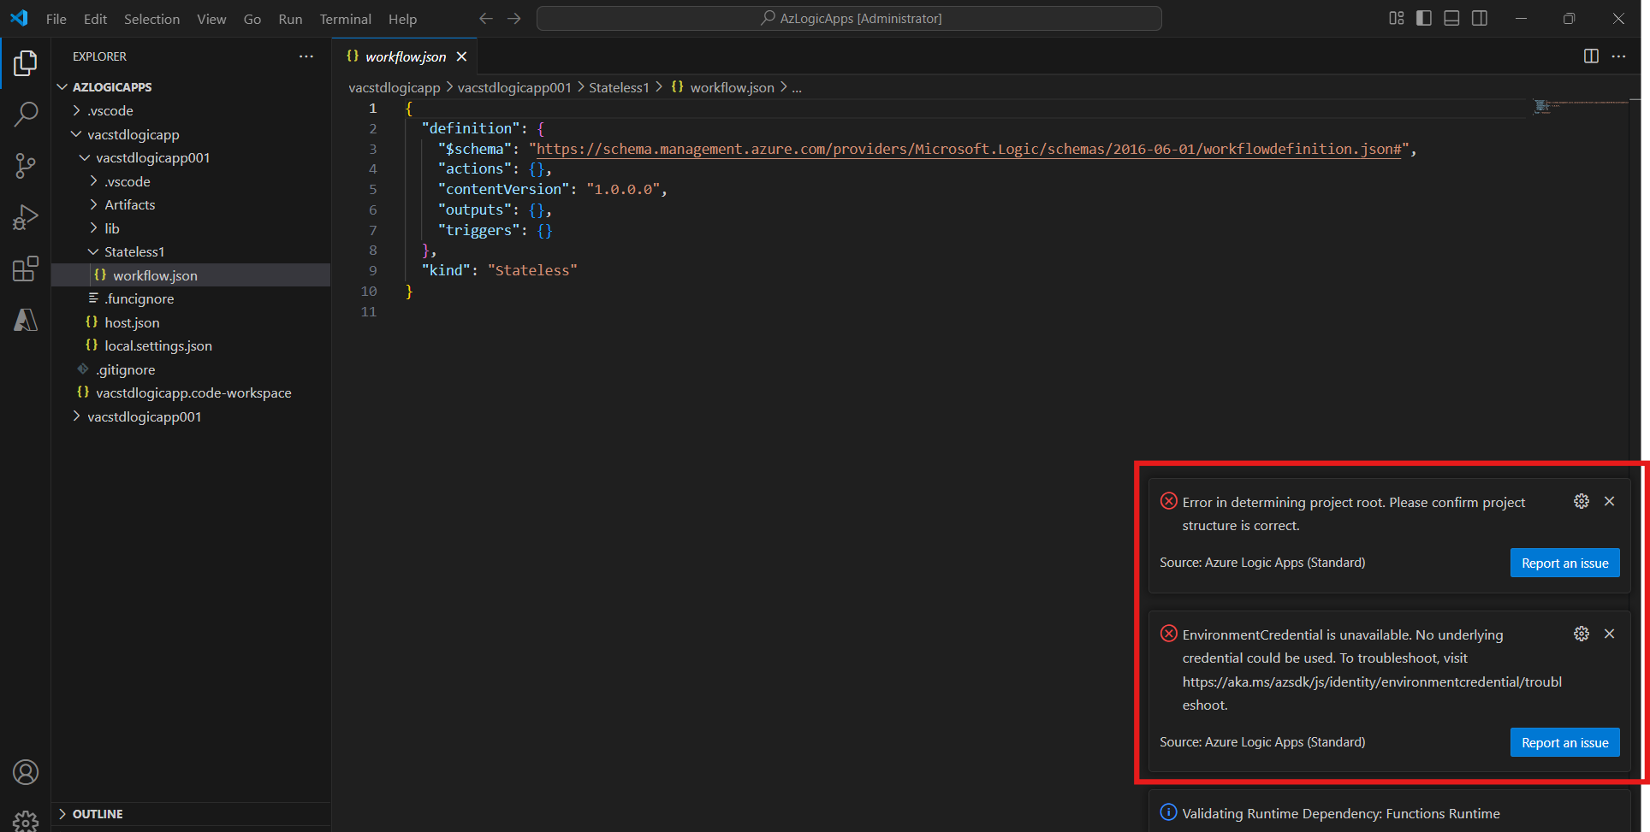
Task: Open settings gear on project root error notification
Action: pos(1582,501)
